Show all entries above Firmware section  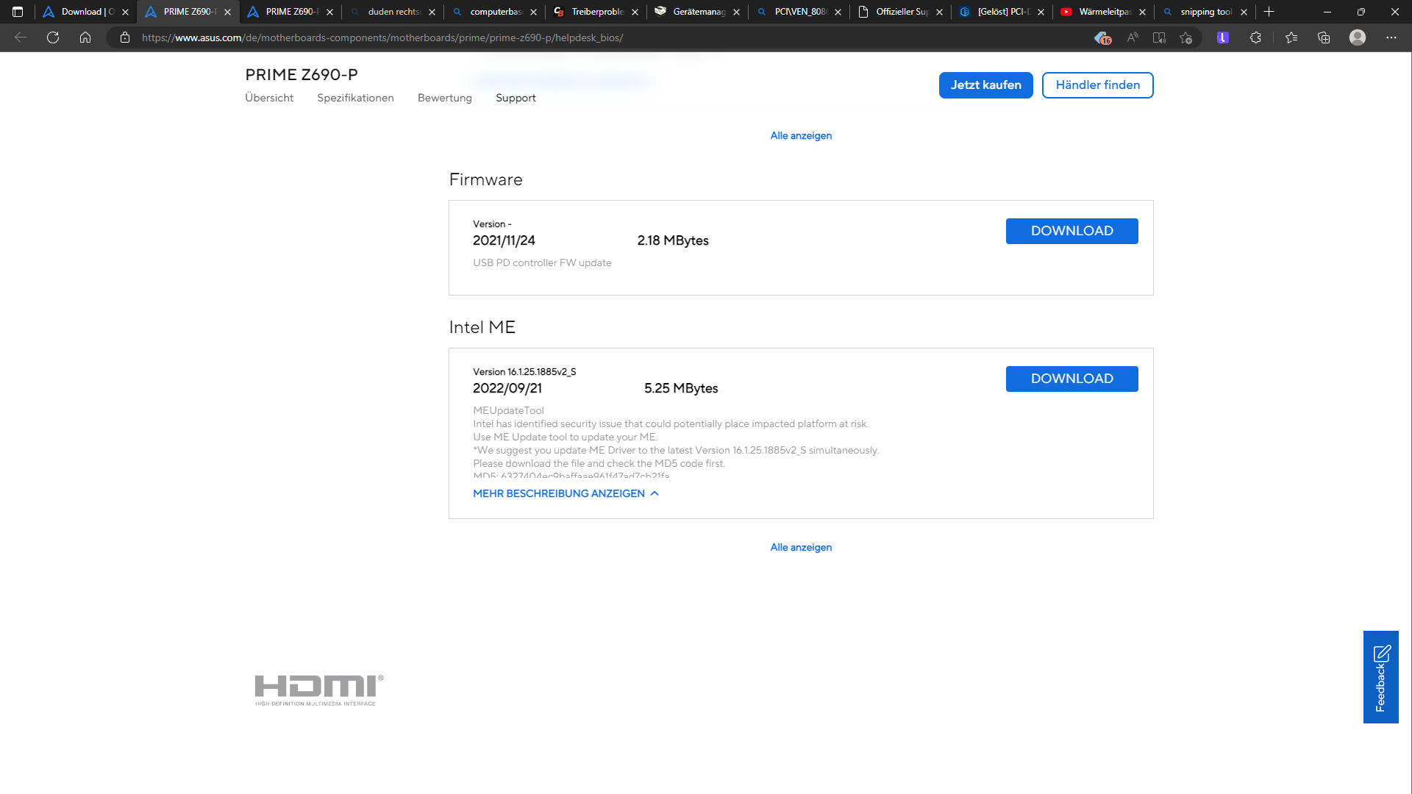(801, 136)
